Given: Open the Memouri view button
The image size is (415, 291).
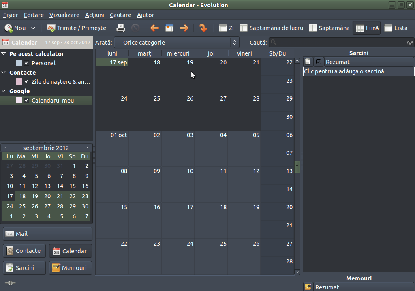Looking at the screenshot, I should 70,268.
